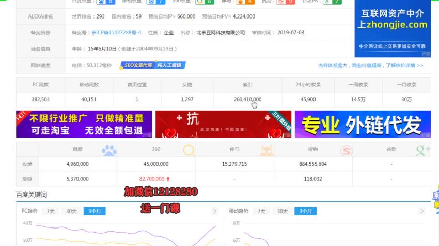Click the 国内排名 59 value

pyautogui.click(x=138, y=16)
